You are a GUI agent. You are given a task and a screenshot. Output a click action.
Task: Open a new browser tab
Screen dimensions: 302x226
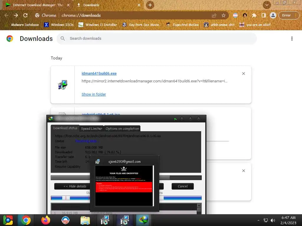click(x=150, y=5)
